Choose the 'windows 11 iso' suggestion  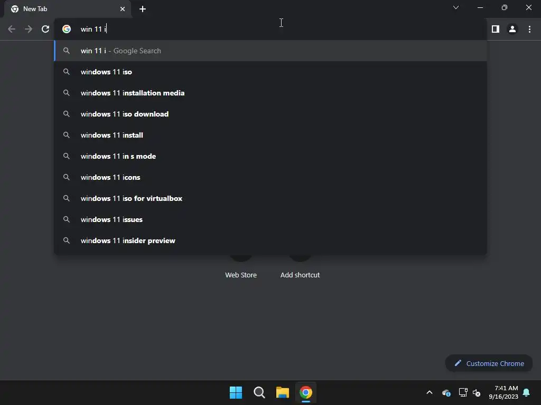click(x=270, y=72)
